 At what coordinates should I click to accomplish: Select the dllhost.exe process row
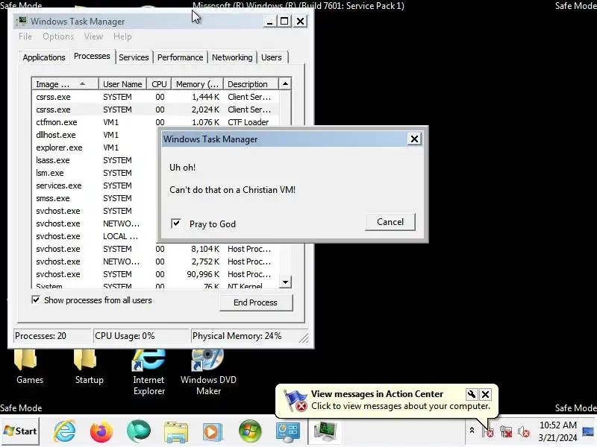pos(95,135)
